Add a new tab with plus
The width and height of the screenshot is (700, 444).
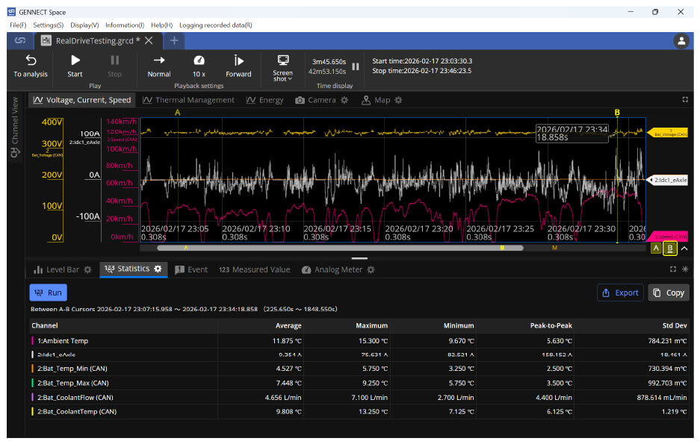coord(174,40)
